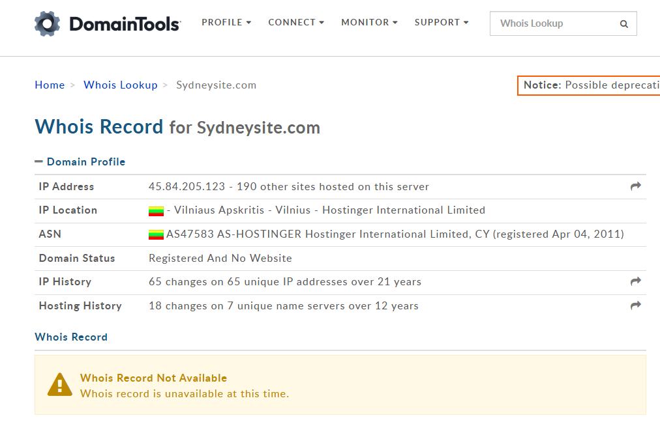Select the 45.84.205.123 IP address text
Screen dimensions: 660x422
[x=187, y=187]
